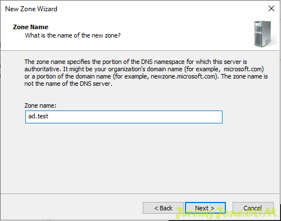
Task: Click the white blank space inside Zone name box
Action: pyautogui.click(x=135, y=117)
